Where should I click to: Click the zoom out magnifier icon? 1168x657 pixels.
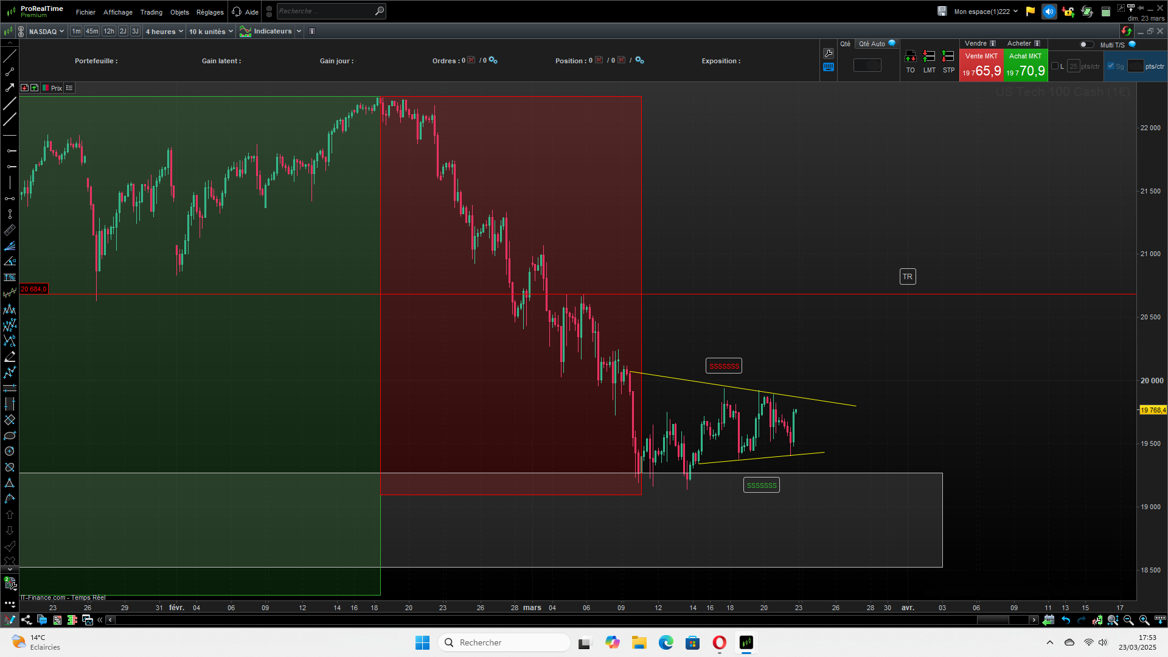coord(1128,620)
